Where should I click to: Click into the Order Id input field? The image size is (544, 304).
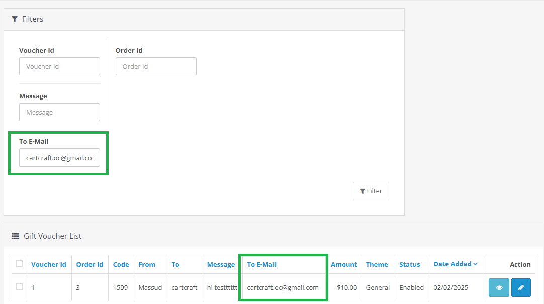click(156, 67)
